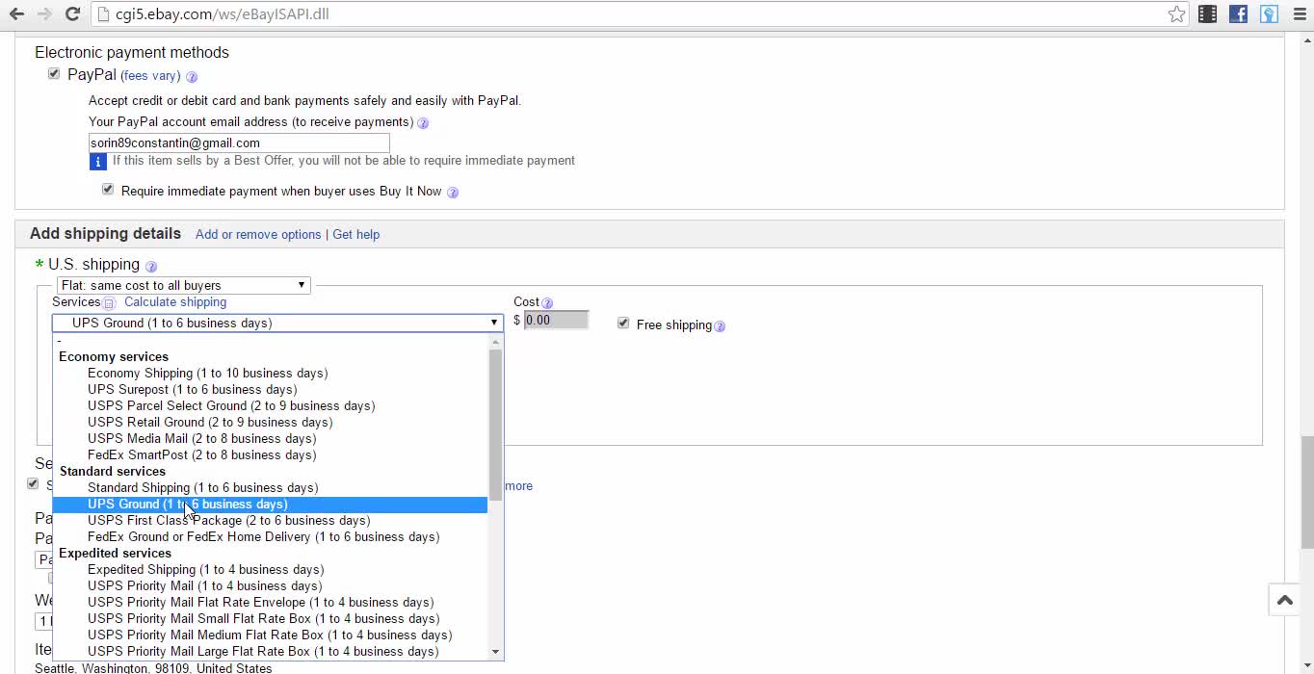This screenshot has width=1314, height=674.
Task: Uncheck the Free shipping checkbox
Action: (623, 323)
